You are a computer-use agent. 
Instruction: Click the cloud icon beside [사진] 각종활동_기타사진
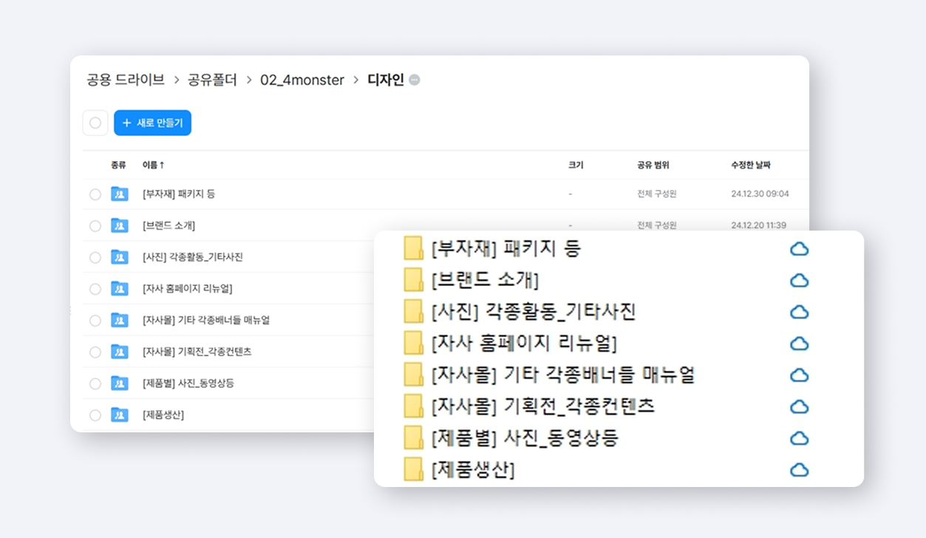[800, 312]
